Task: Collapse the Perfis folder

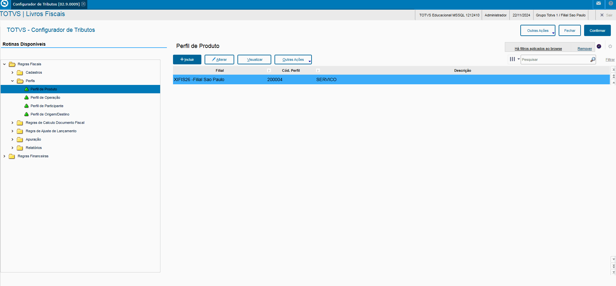Action: coord(13,81)
